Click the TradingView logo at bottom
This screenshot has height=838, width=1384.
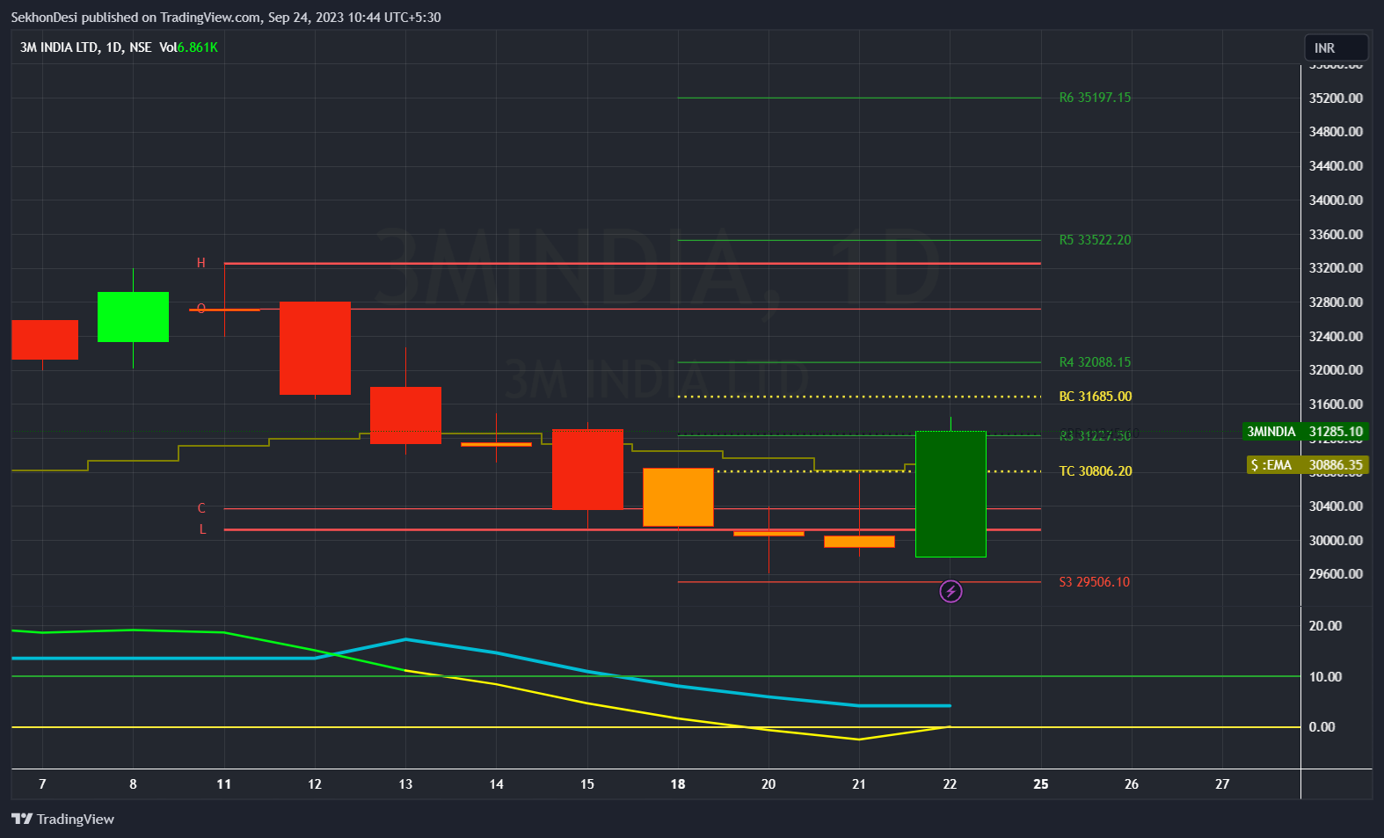coord(63,819)
